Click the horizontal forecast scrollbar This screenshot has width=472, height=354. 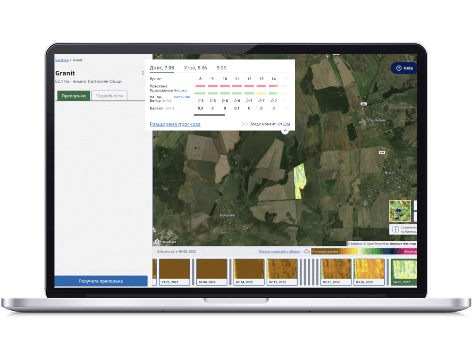click(209, 115)
